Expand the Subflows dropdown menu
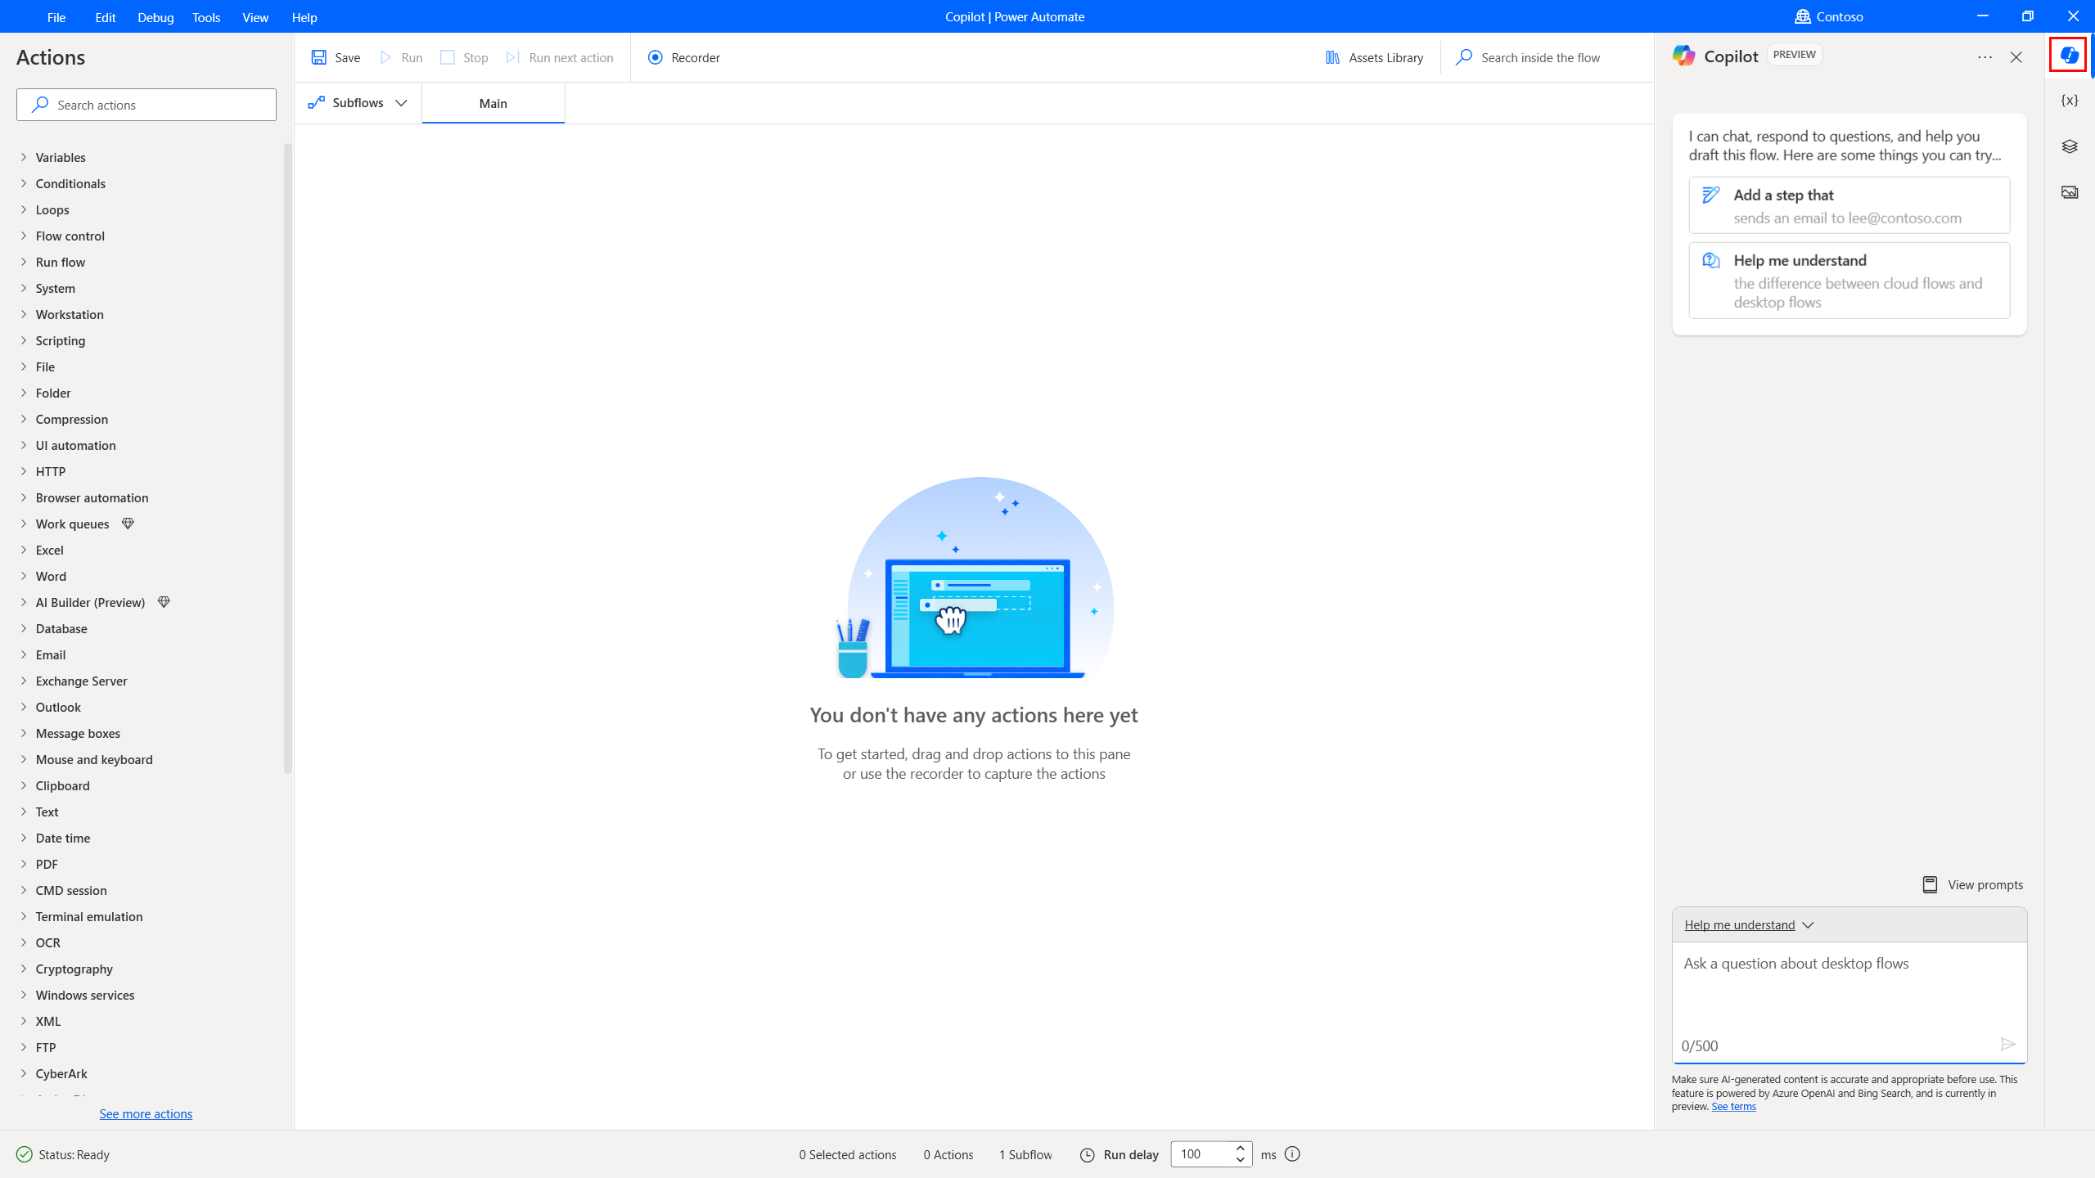The height and width of the screenshot is (1178, 2095). click(402, 102)
